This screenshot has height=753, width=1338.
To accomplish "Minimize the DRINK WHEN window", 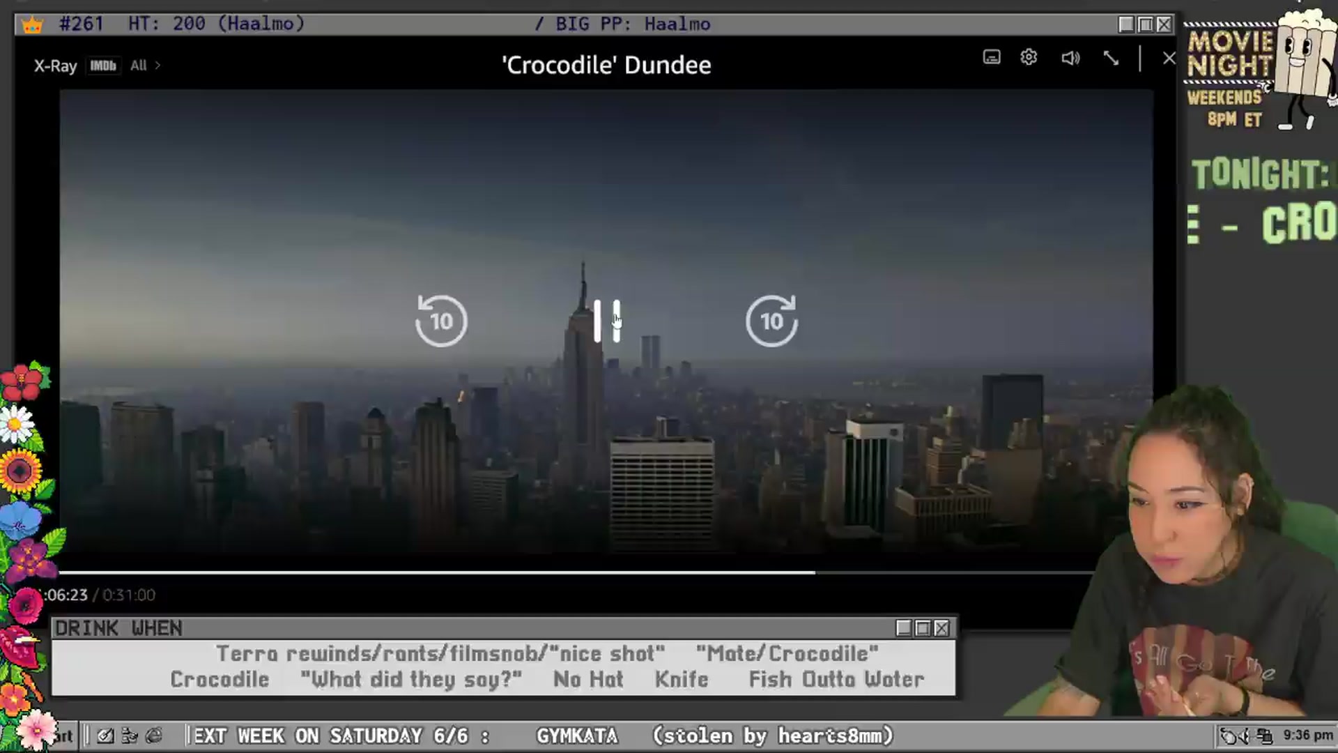I will pyautogui.click(x=904, y=628).
